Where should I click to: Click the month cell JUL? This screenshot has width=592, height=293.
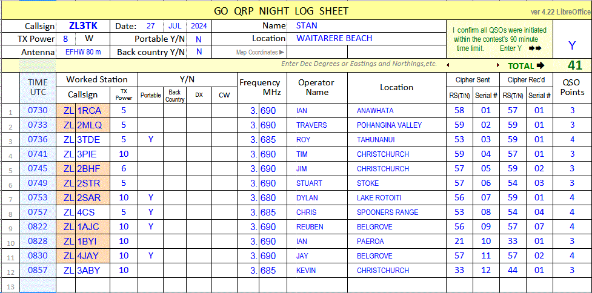[x=175, y=26]
